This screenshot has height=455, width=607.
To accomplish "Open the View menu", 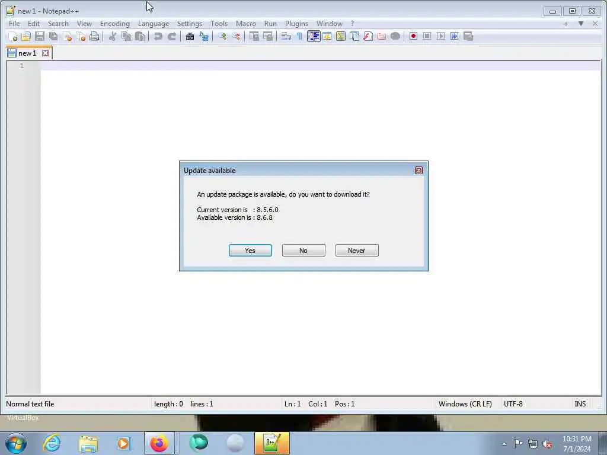I will (84, 24).
